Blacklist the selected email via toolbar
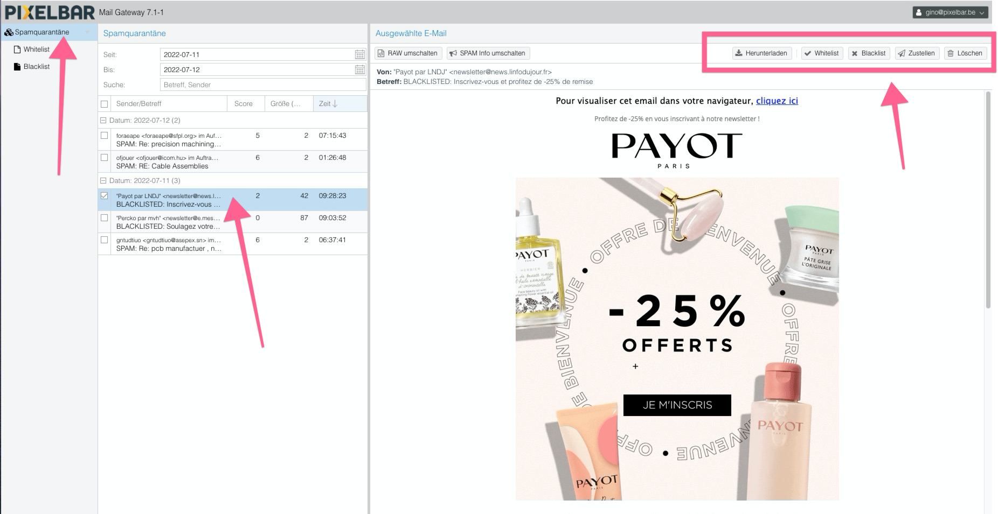This screenshot has width=998, height=514. (869, 53)
